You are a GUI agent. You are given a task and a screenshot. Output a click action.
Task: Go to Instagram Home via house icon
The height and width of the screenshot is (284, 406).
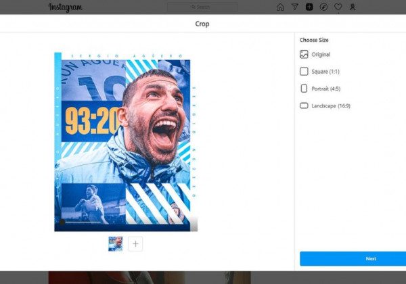280,7
